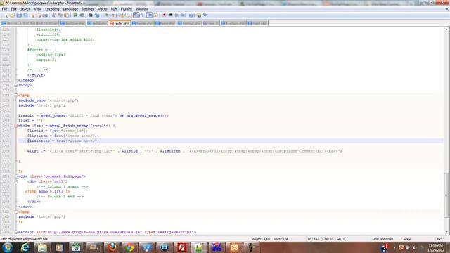
Task: Click the include_once connect.php line
Action: click(x=49, y=100)
